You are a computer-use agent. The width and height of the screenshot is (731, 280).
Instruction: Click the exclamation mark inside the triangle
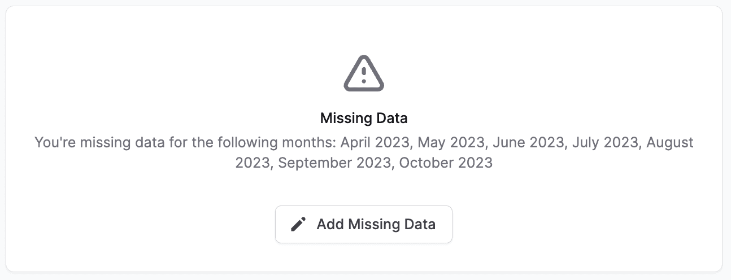364,76
